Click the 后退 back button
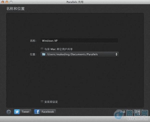Image resolution: width=150 pixels, height=122 pixels. tap(123, 112)
